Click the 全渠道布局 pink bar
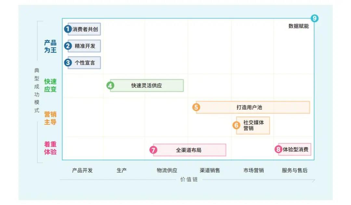The height and width of the screenshot is (205, 351). [190, 150]
